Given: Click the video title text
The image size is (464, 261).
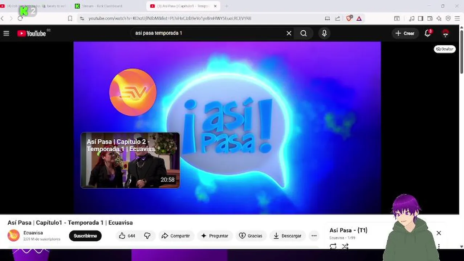Looking at the screenshot, I should tap(70, 223).
